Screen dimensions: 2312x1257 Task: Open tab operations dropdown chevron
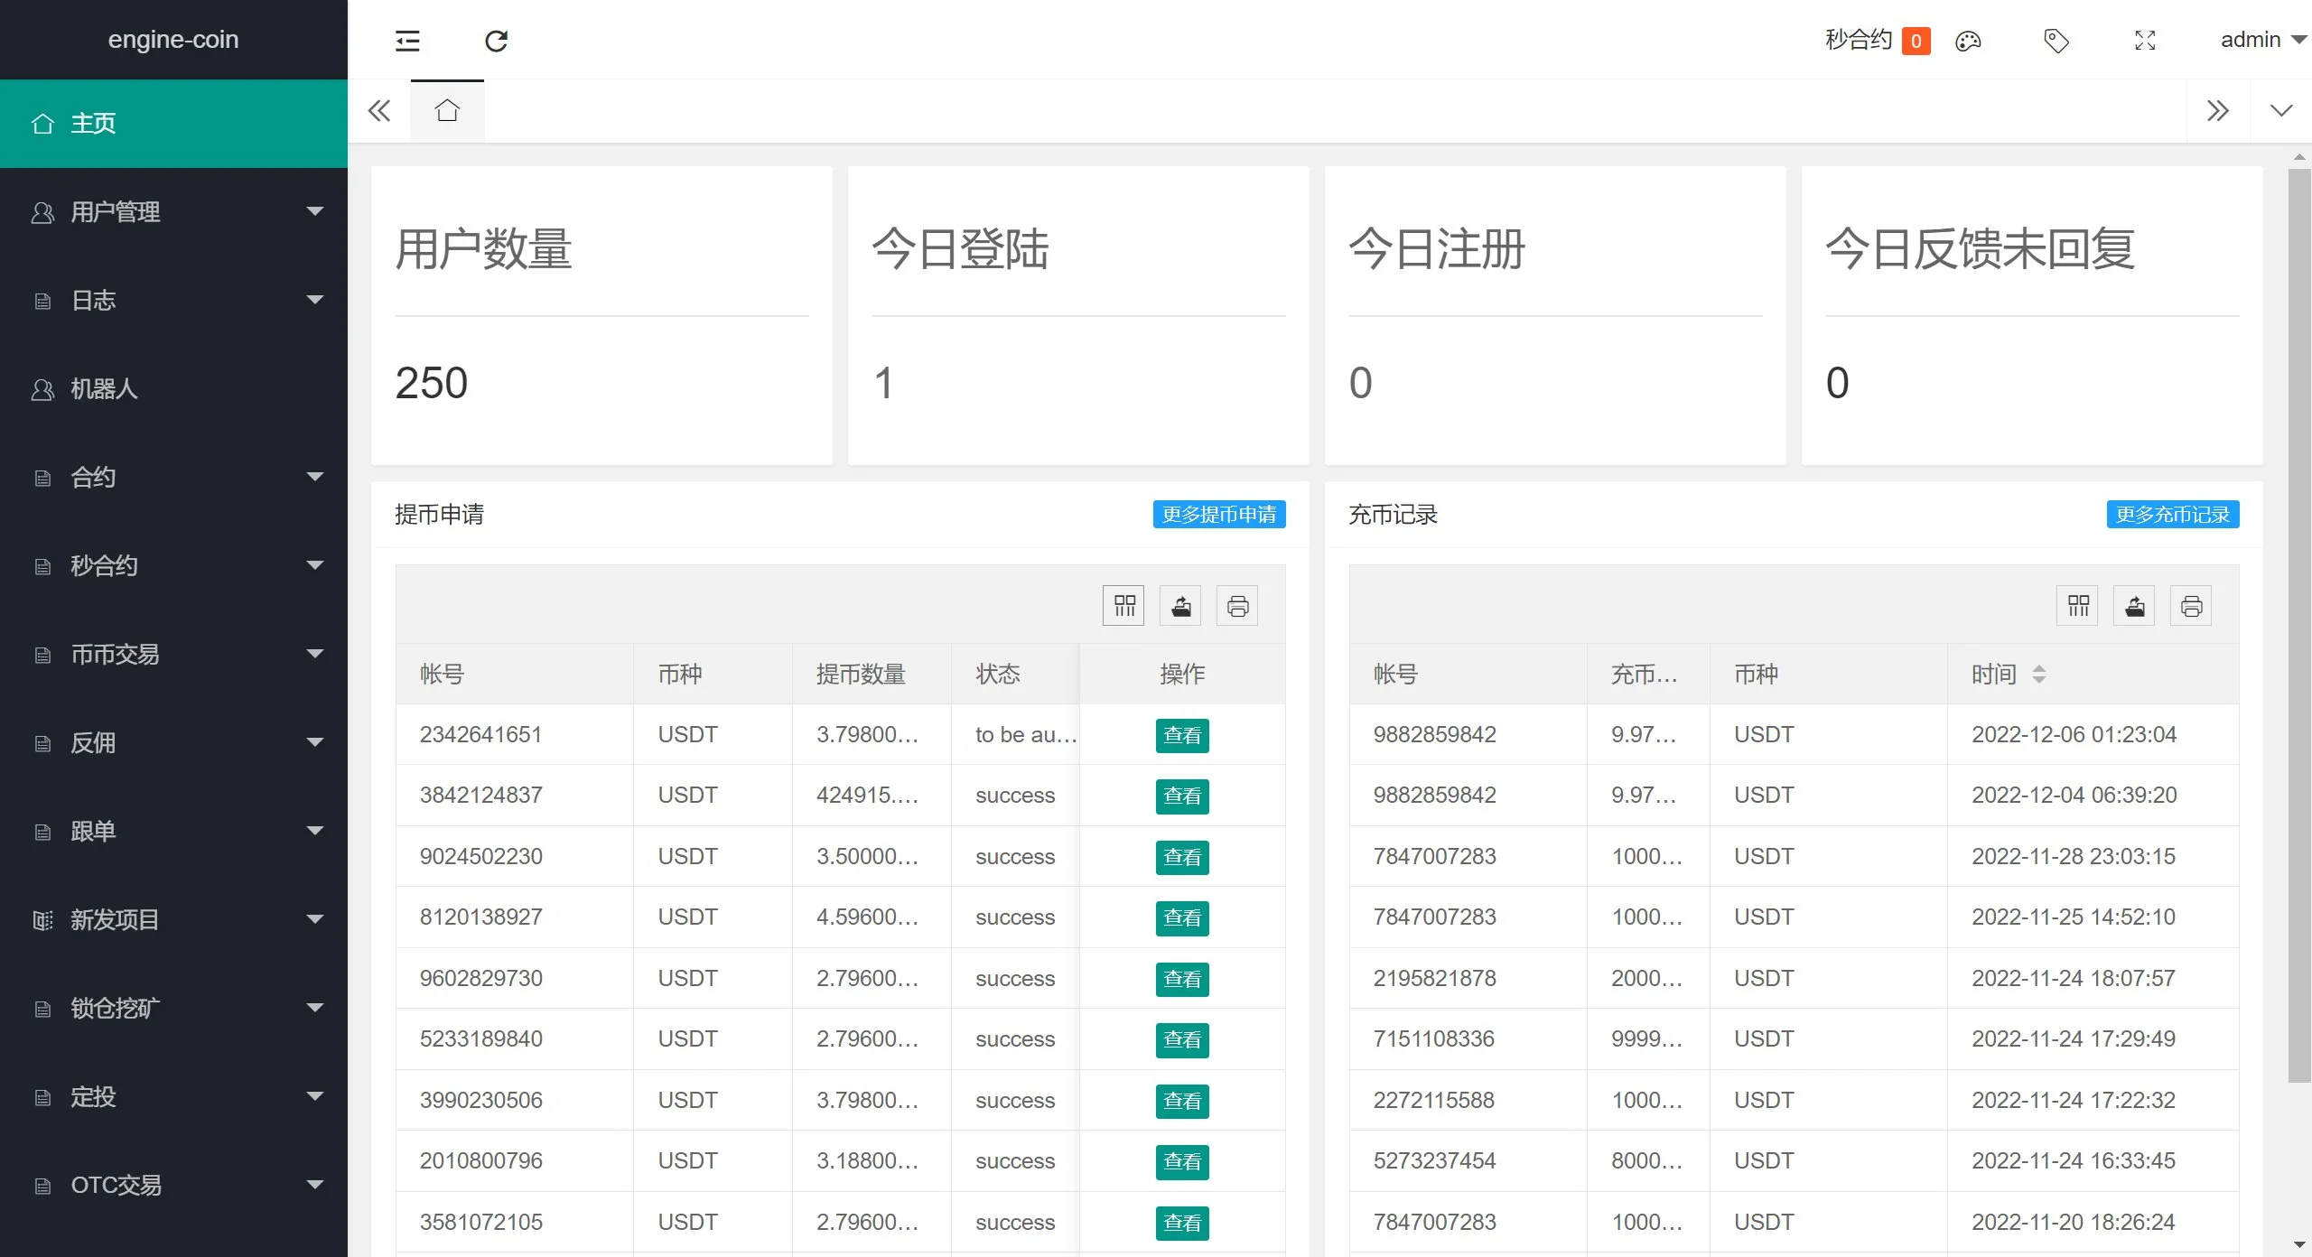click(x=2281, y=111)
